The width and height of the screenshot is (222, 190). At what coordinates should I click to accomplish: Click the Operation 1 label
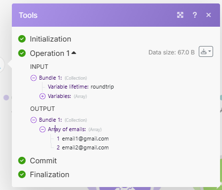50,53
